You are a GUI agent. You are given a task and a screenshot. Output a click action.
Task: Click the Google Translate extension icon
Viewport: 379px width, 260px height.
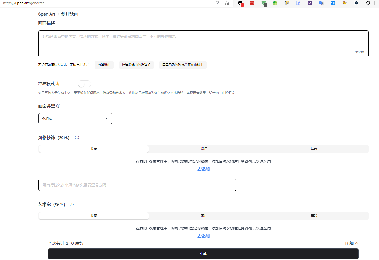pyautogui.click(x=321, y=3)
